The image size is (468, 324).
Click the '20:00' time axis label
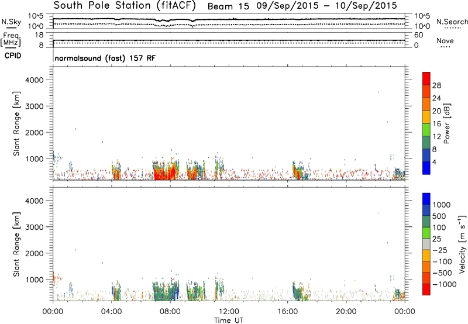coord(346,312)
